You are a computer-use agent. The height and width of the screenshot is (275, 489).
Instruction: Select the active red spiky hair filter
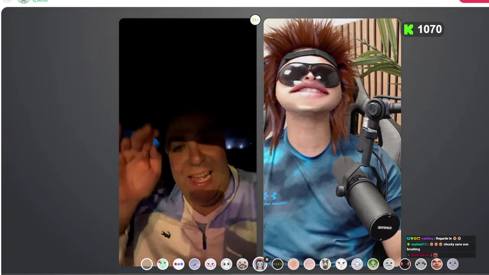[x=260, y=264]
